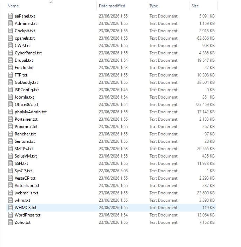Select the Portainer.txt document icon
This screenshot has width=241, height=247.
pos(11,119)
